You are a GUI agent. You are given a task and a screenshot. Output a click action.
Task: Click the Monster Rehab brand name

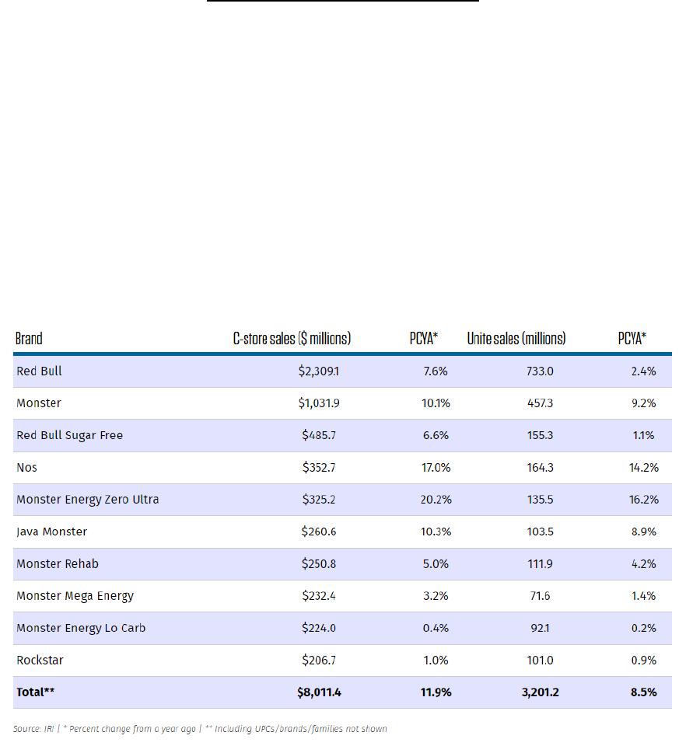pos(58,564)
